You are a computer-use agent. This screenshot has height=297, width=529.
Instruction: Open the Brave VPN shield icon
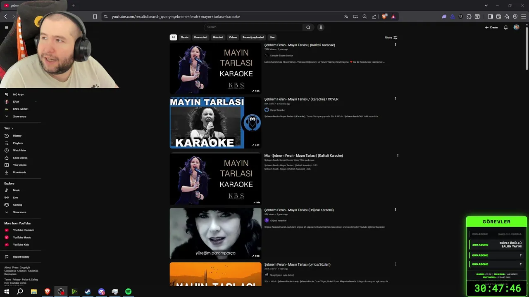tap(515, 16)
